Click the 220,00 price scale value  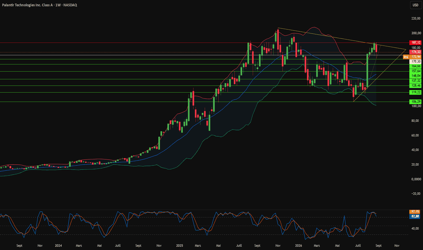pos(416,18)
